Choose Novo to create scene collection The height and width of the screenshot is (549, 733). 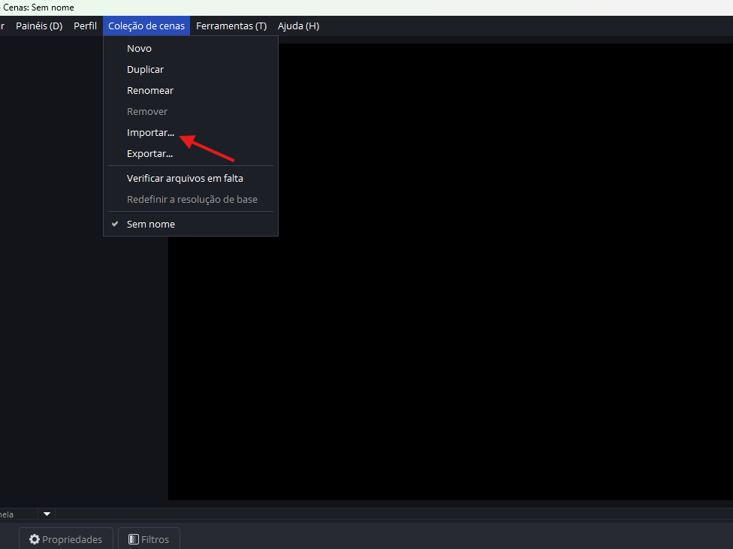[139, 48]
